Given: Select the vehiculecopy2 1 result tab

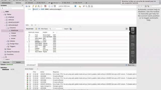Looking at the screenshot, I should coord(31,65).
